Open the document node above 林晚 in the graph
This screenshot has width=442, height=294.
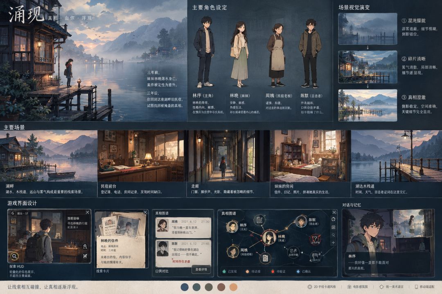coord(259,219)
